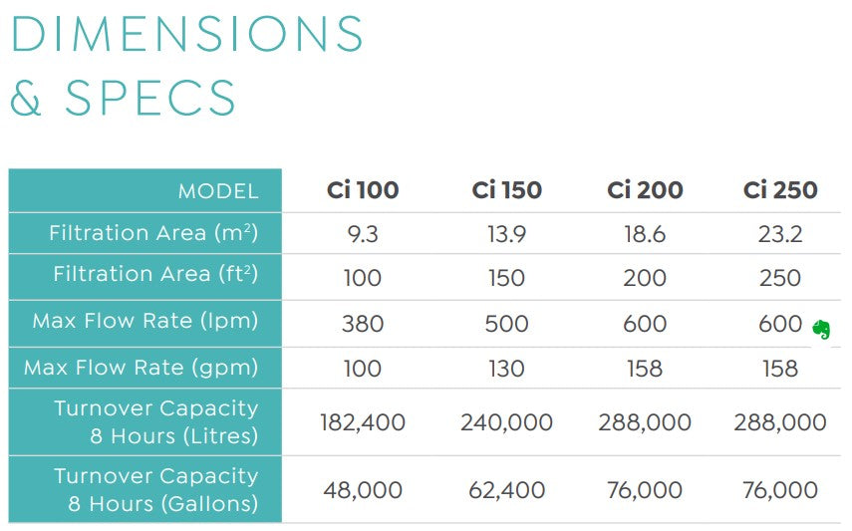The image size is (852, 531).
Task: Select the 13.9 value under Ci 150
Action: click(x=506, y=234)
